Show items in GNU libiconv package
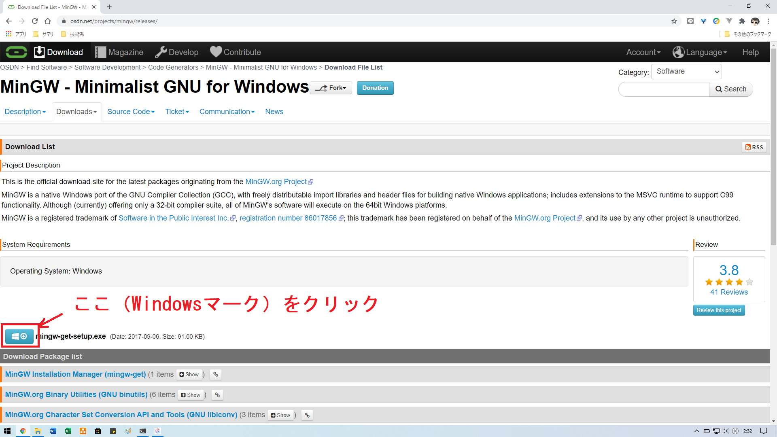Viewport: 777px width, 437px height. click(x=281, y=415)
